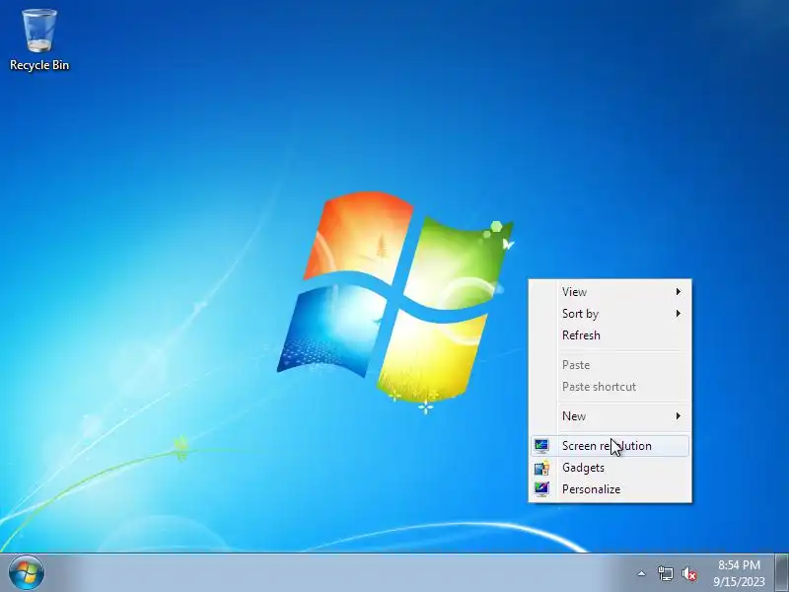
Task: Click the Show desktop strip at taskbar end
Action: 782,573
